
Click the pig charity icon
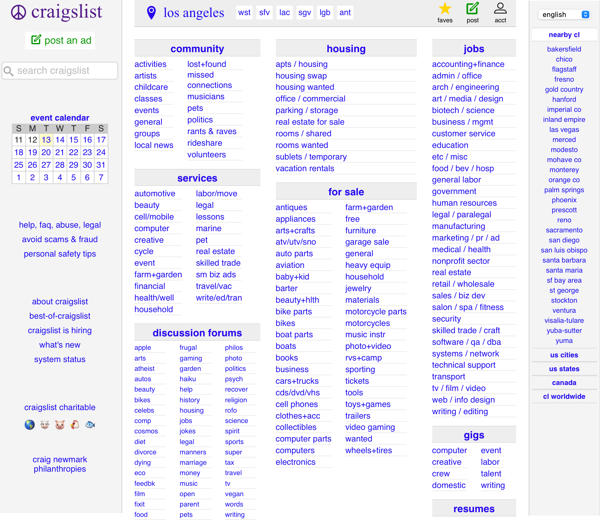60,425
